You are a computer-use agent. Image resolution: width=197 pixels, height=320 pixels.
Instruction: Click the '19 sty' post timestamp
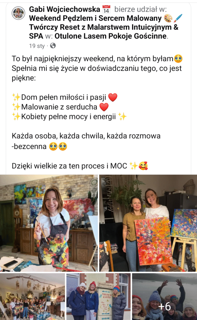click(x=37, y=46)
